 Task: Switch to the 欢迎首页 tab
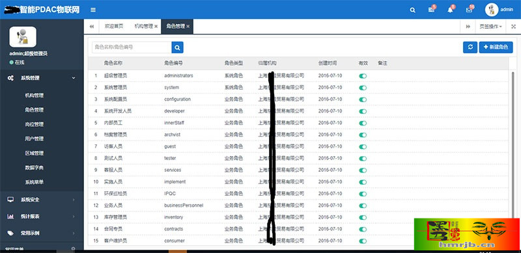(x=114, y=26)
